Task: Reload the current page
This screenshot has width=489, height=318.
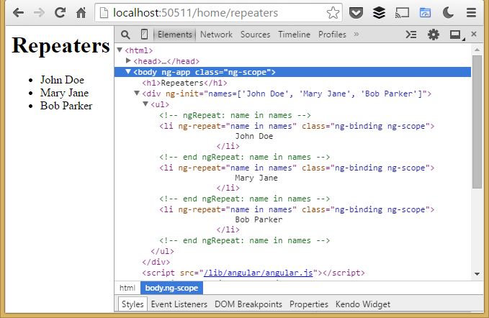Action: click(60, 13)
